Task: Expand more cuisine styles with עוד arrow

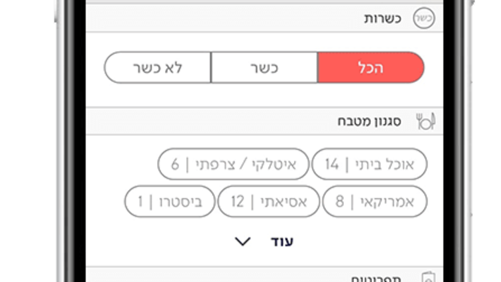Action: [x=243, y=241]
